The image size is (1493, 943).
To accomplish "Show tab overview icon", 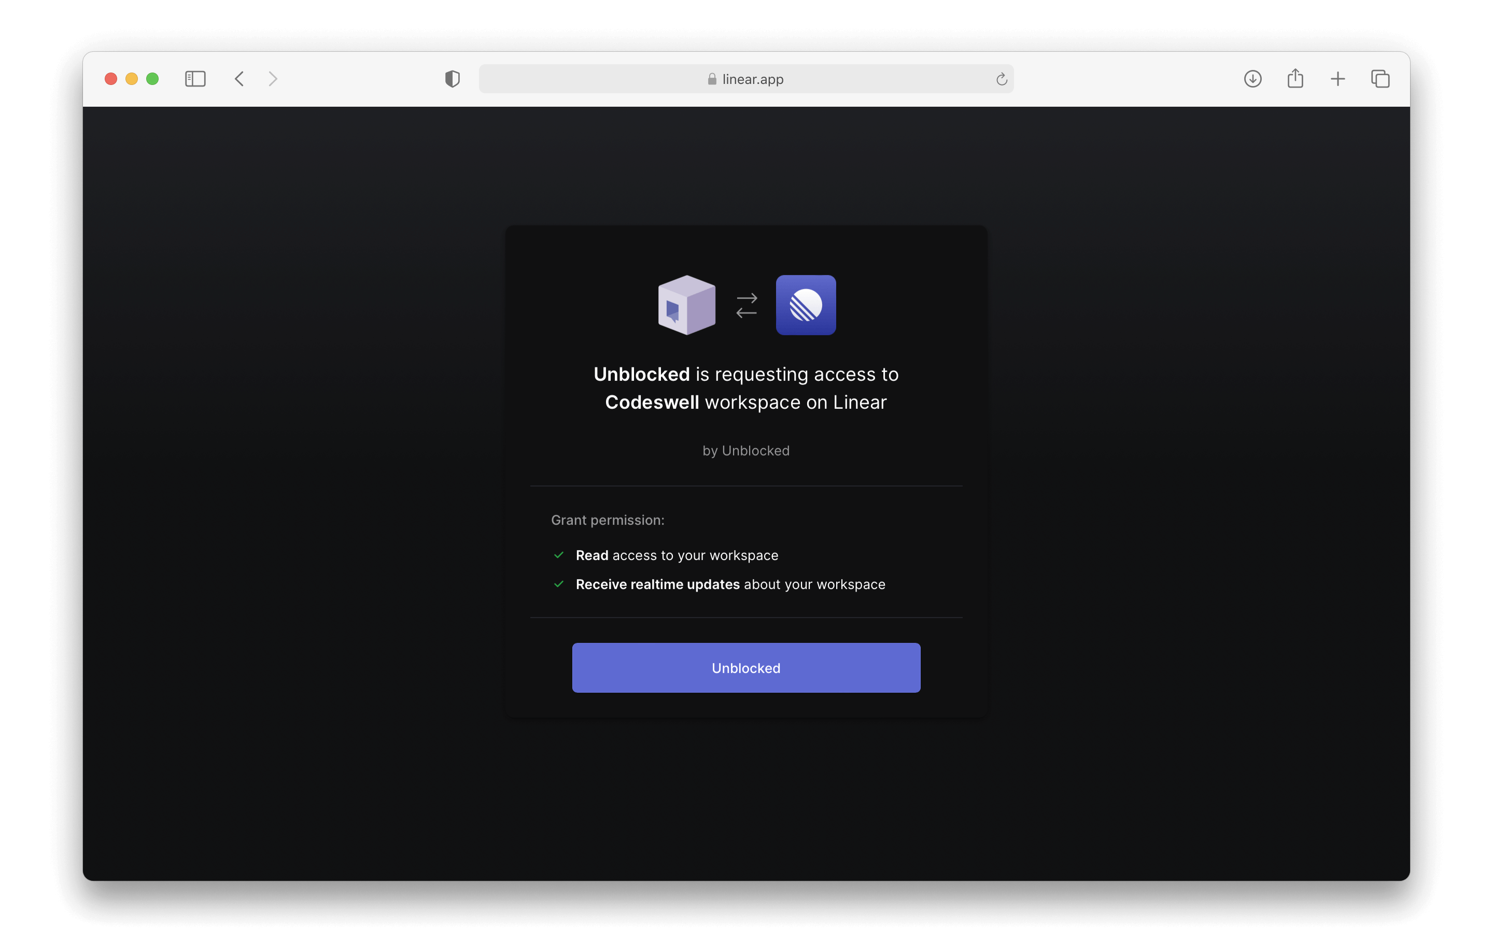I will tap(1380, 79).
